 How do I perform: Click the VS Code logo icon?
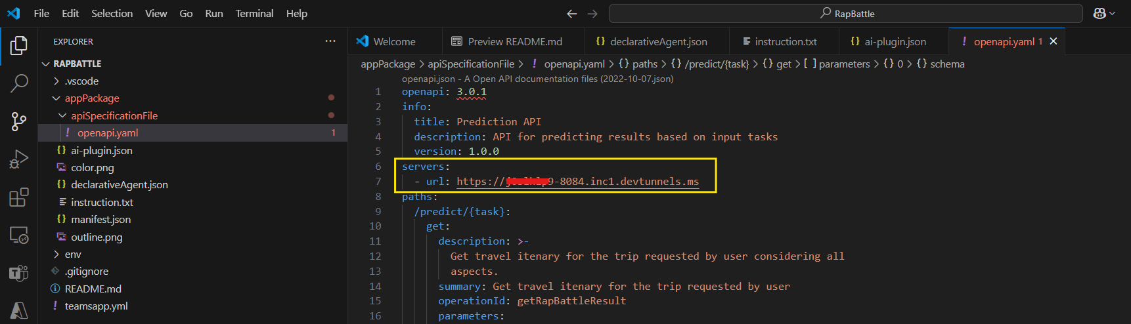tap(14, 13)
